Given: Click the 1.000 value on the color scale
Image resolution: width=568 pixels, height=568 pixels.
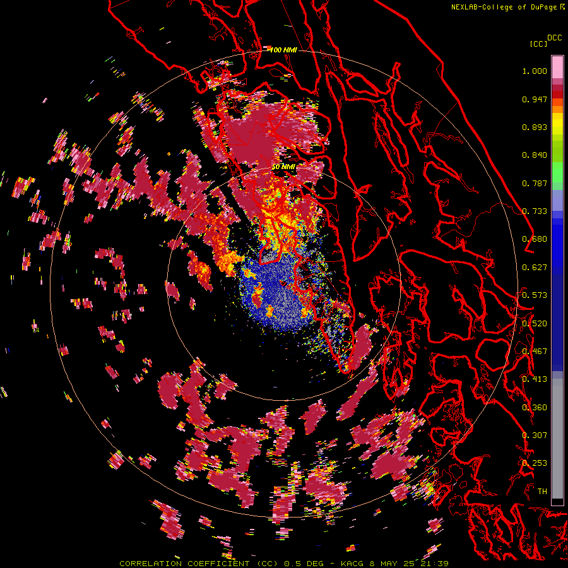Looking at the screenshot, I should pos(535,71).
